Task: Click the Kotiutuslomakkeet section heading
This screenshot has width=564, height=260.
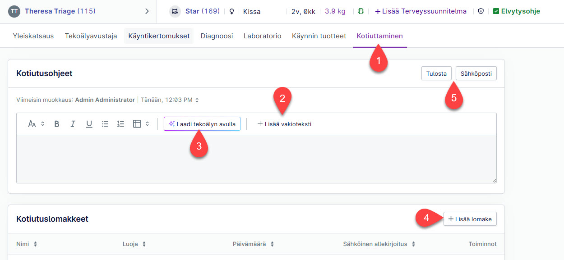Action: 52,219
